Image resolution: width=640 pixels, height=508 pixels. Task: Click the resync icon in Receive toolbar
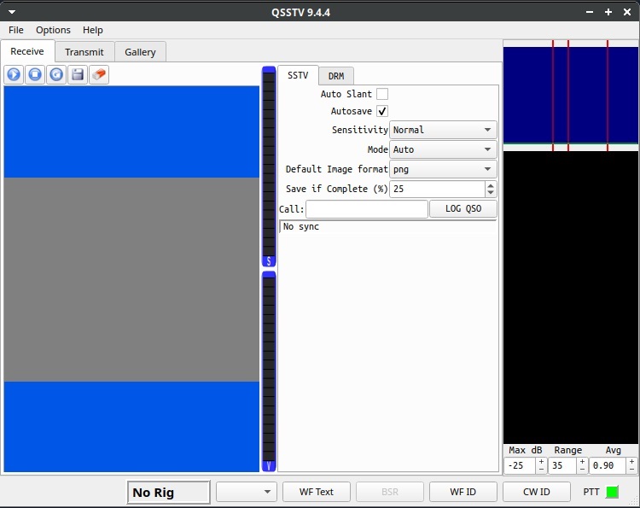tap(56, 75)
